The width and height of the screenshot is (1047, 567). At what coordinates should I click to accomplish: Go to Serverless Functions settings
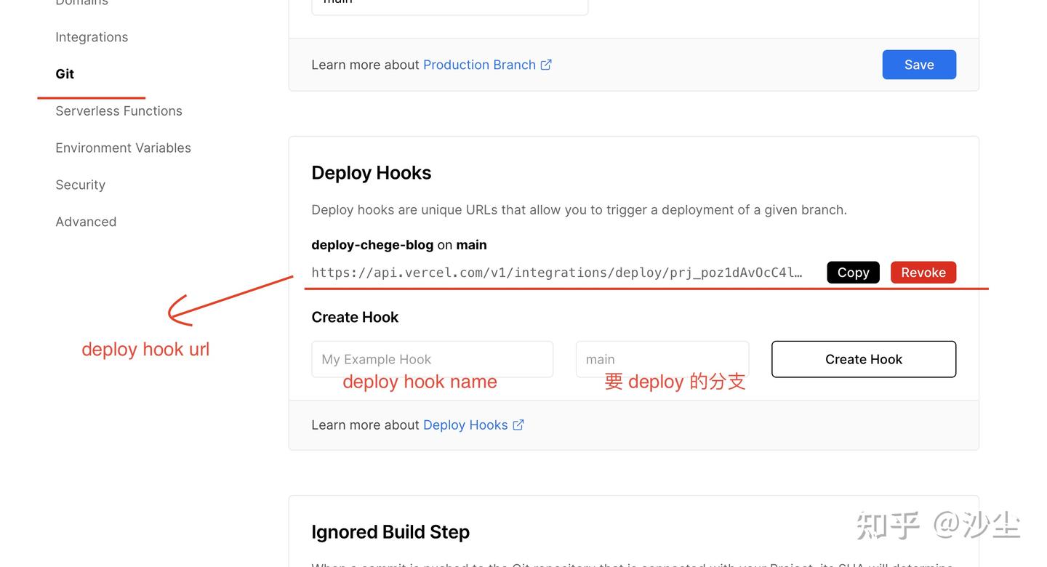tap(119, 111)
